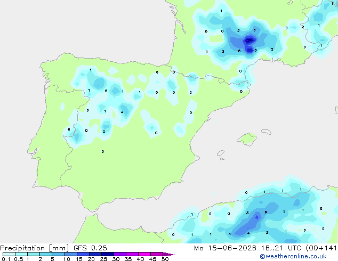Click the '0.1' legend scale value

[x=6, y=259]
